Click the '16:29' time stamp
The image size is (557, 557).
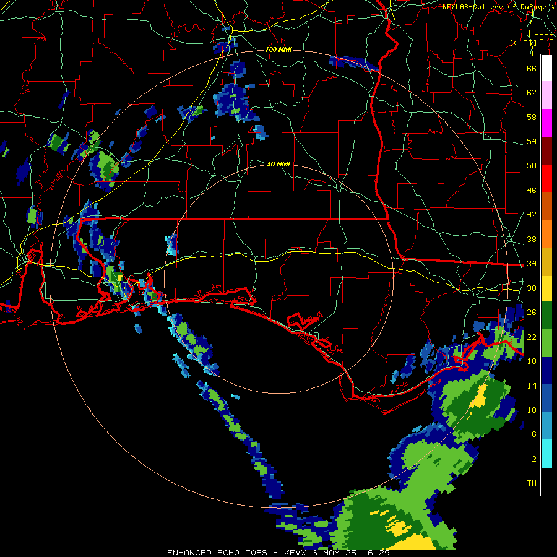point(376,553)
